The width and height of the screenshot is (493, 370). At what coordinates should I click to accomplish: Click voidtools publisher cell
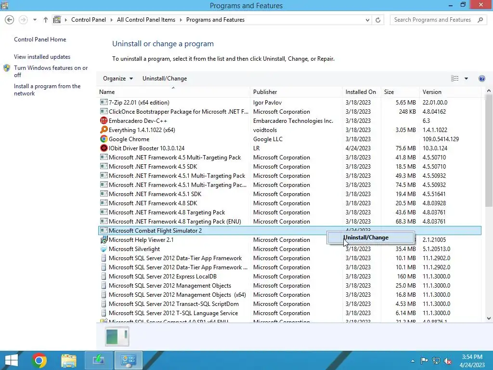265,130
